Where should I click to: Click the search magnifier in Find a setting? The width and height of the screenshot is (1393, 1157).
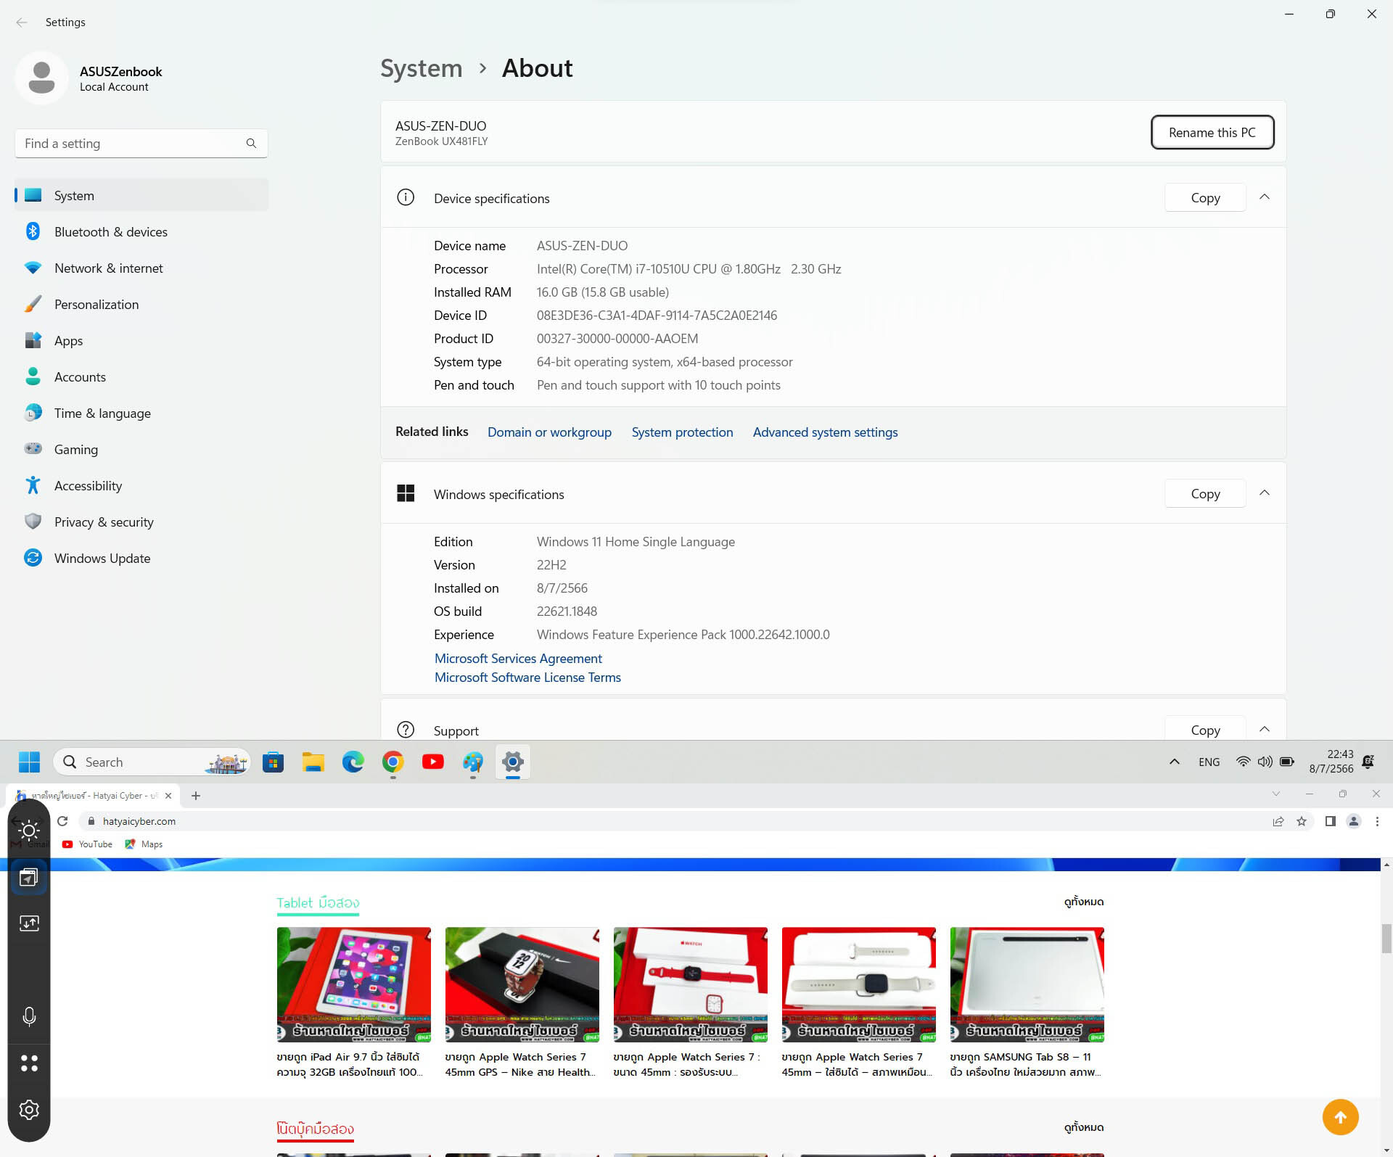[x=251, y=144]
